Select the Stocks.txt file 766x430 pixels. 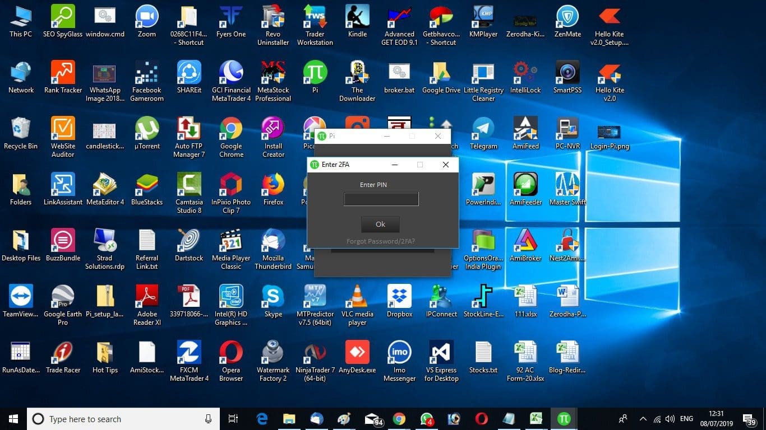pyautogui.click(x=483, y=357)
